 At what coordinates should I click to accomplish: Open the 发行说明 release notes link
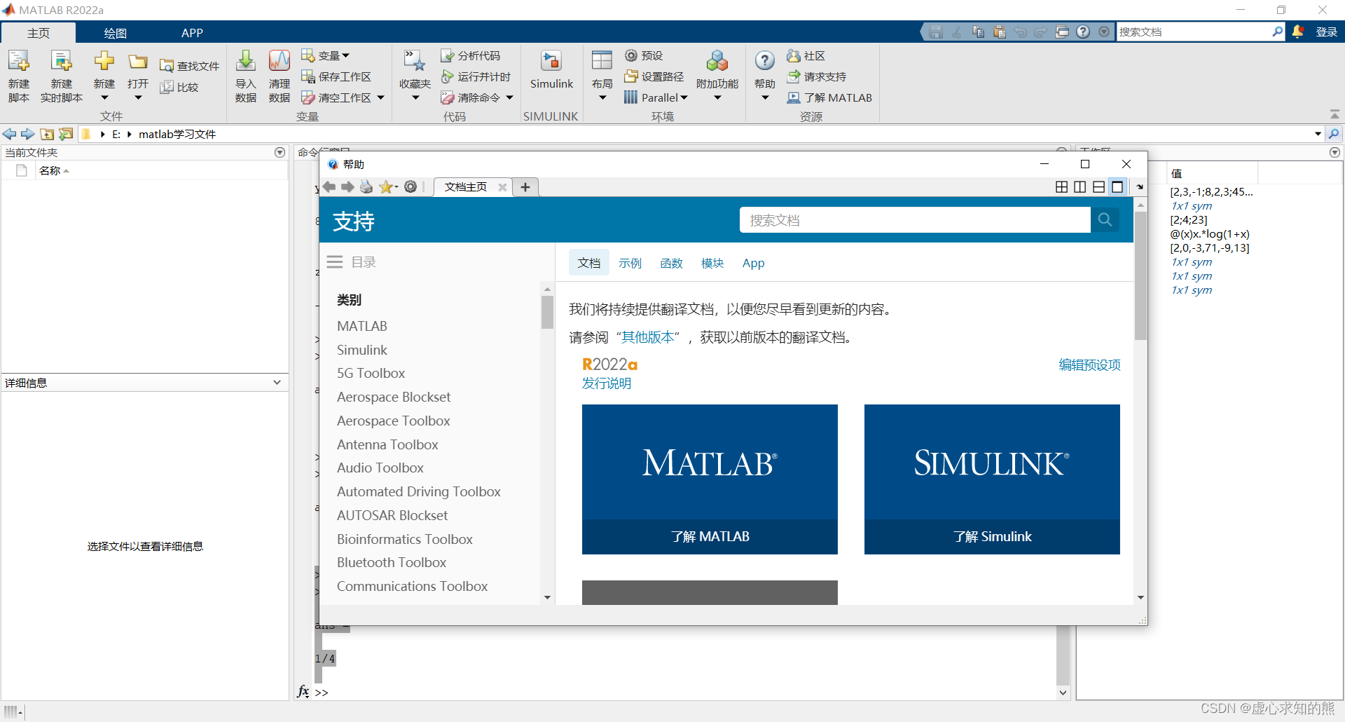607,383
